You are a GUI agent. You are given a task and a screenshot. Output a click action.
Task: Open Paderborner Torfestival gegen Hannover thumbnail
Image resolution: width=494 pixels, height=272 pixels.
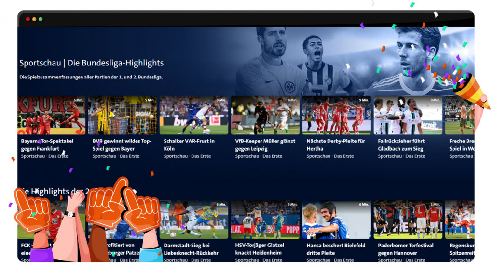point(408,220)
